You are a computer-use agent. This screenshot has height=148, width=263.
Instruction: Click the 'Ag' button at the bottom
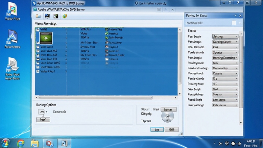point(157,130)
